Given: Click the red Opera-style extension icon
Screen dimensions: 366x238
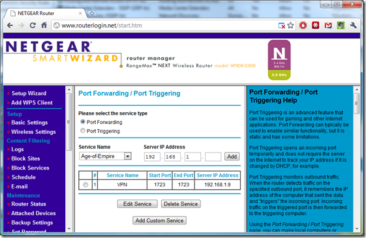Looking at the screenshot, I should 303,25.
